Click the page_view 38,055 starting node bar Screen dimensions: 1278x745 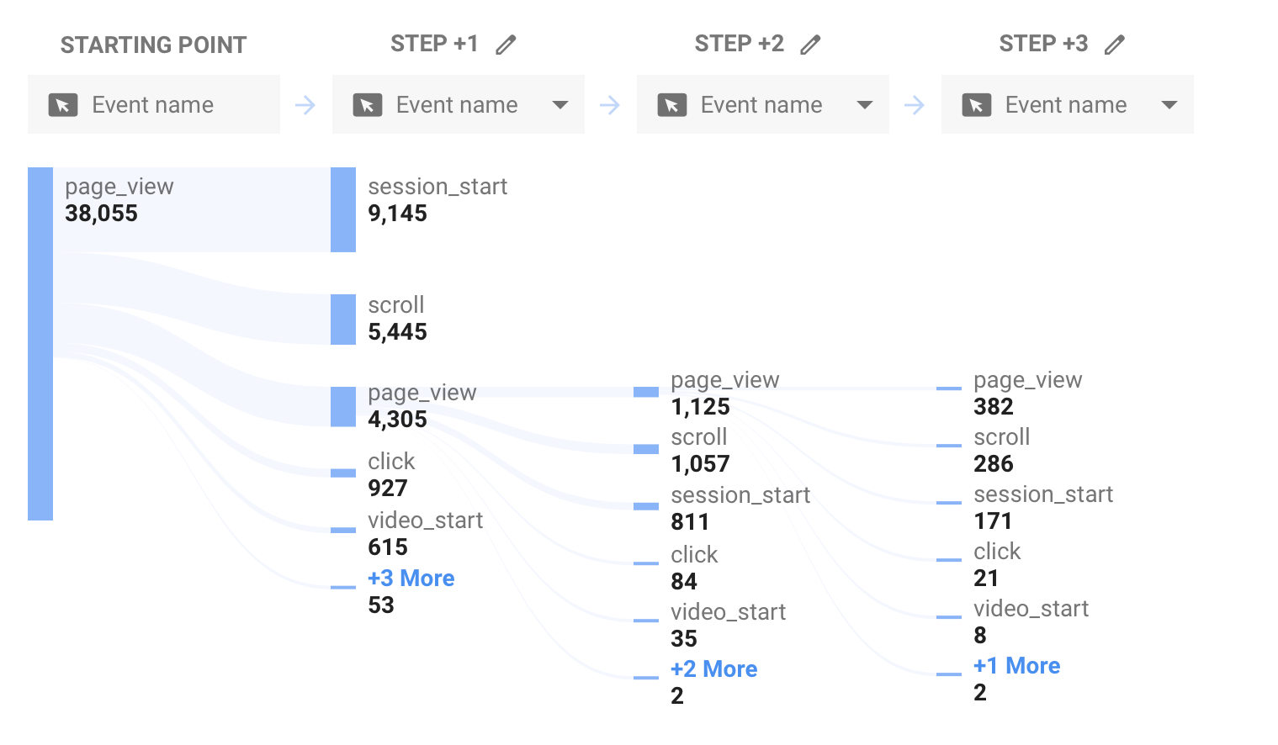click(x=40, y=344)
